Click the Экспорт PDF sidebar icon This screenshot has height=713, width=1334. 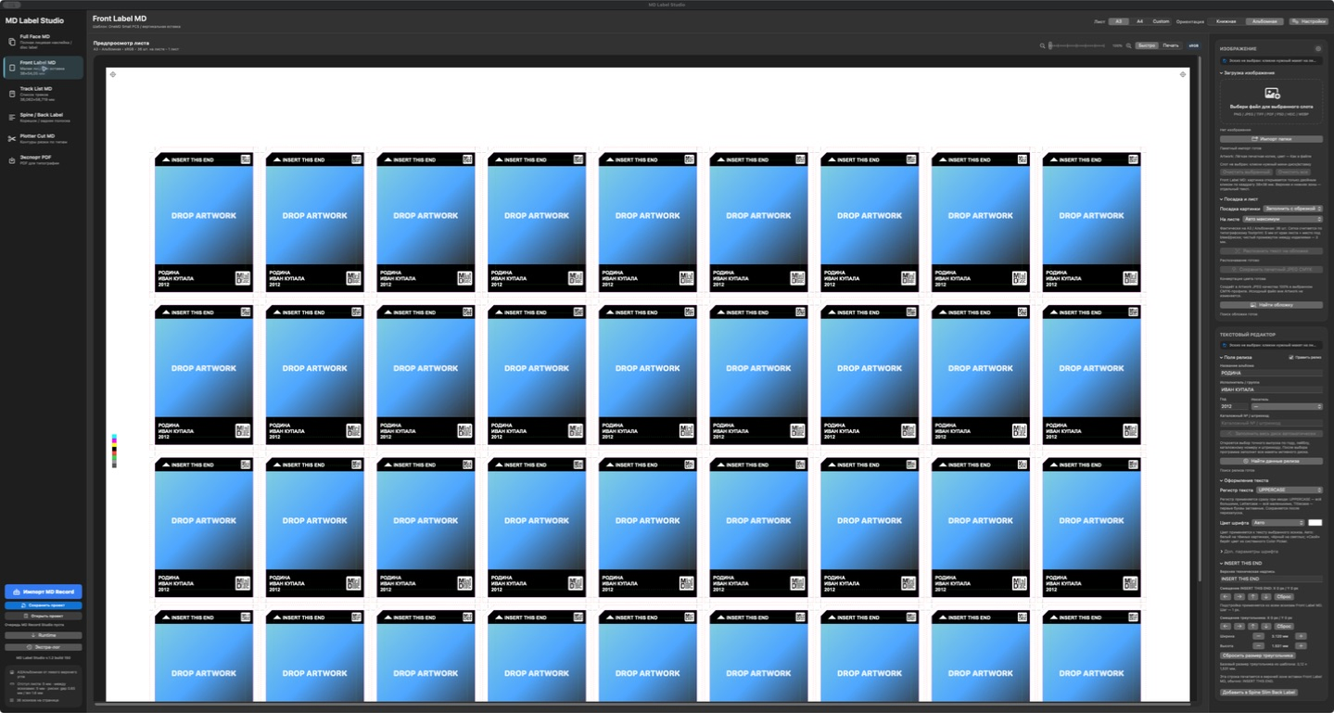[x=11, y=159]
